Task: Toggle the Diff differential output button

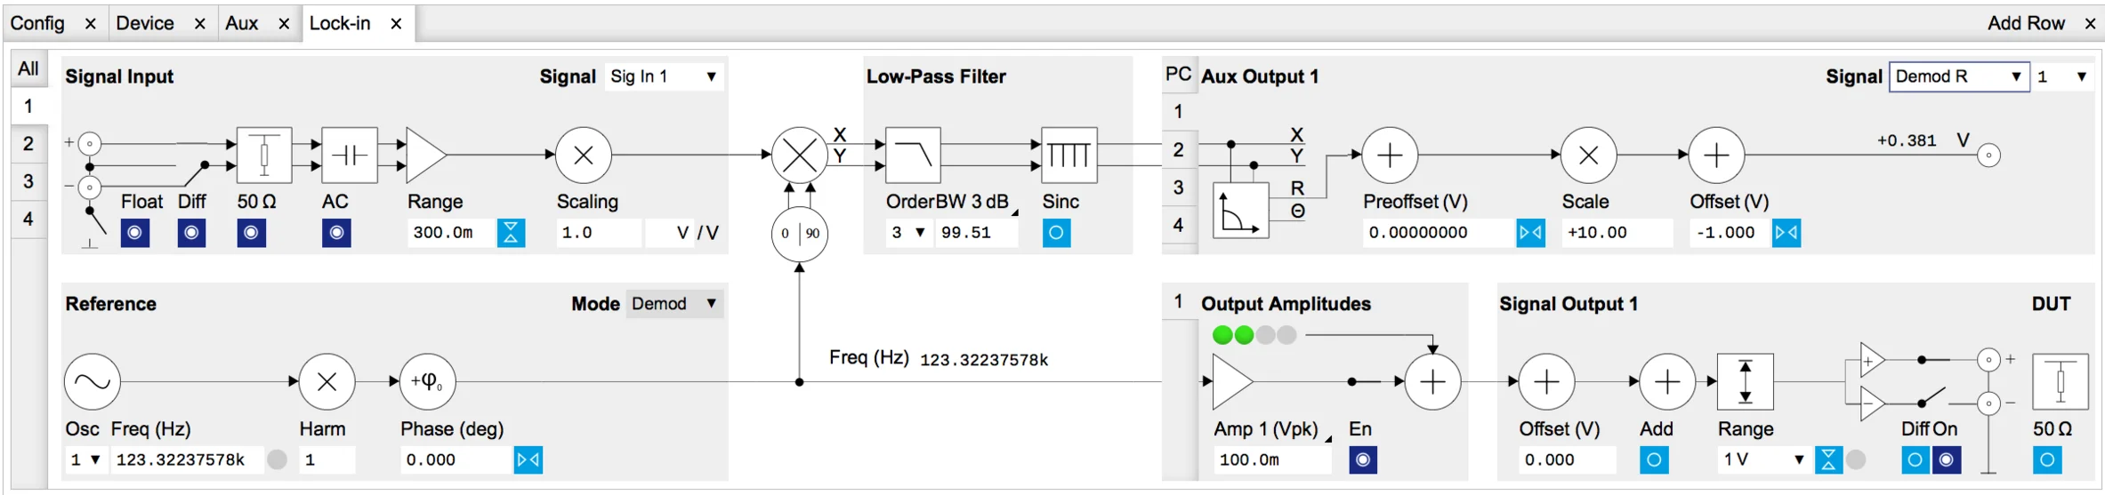Action: click(x=1915, y=459)
